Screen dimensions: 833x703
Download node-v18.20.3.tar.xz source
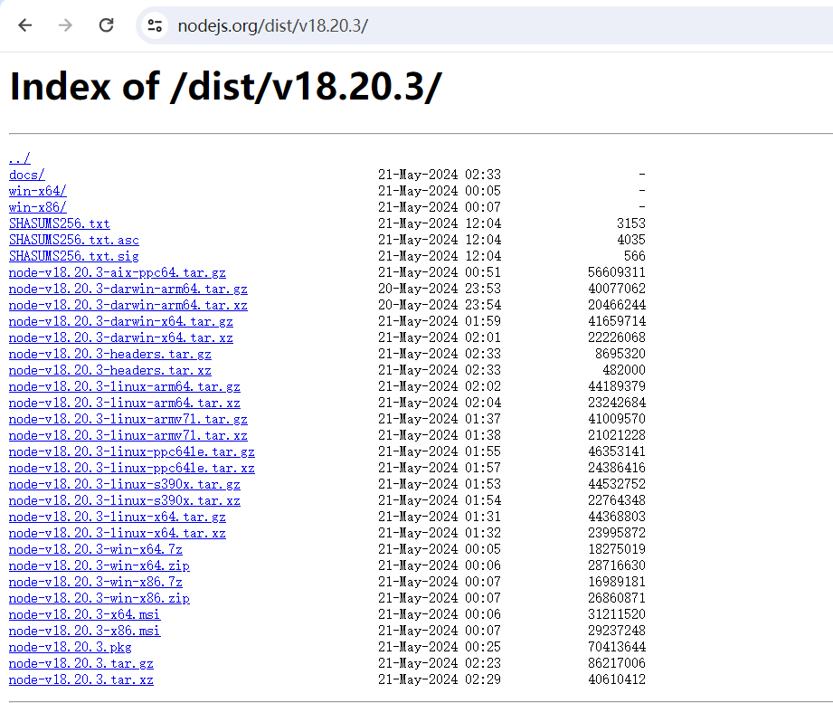point(81,679)
